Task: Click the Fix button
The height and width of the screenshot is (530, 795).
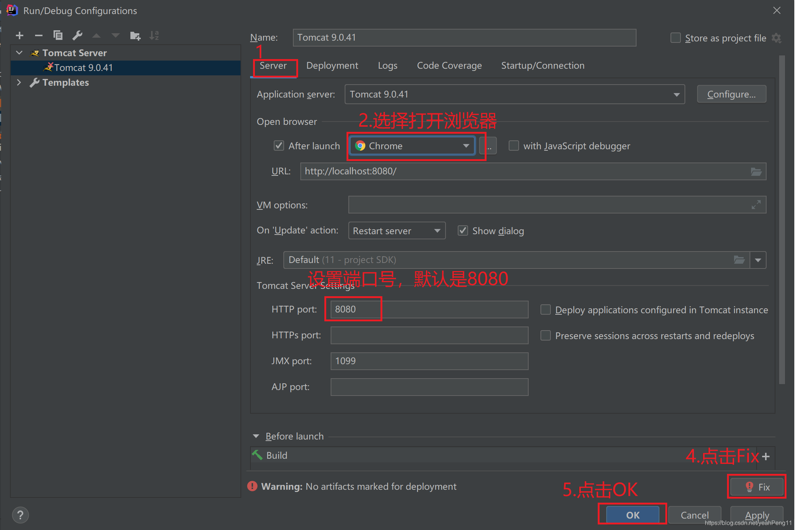Action: (x=757, y=487)
